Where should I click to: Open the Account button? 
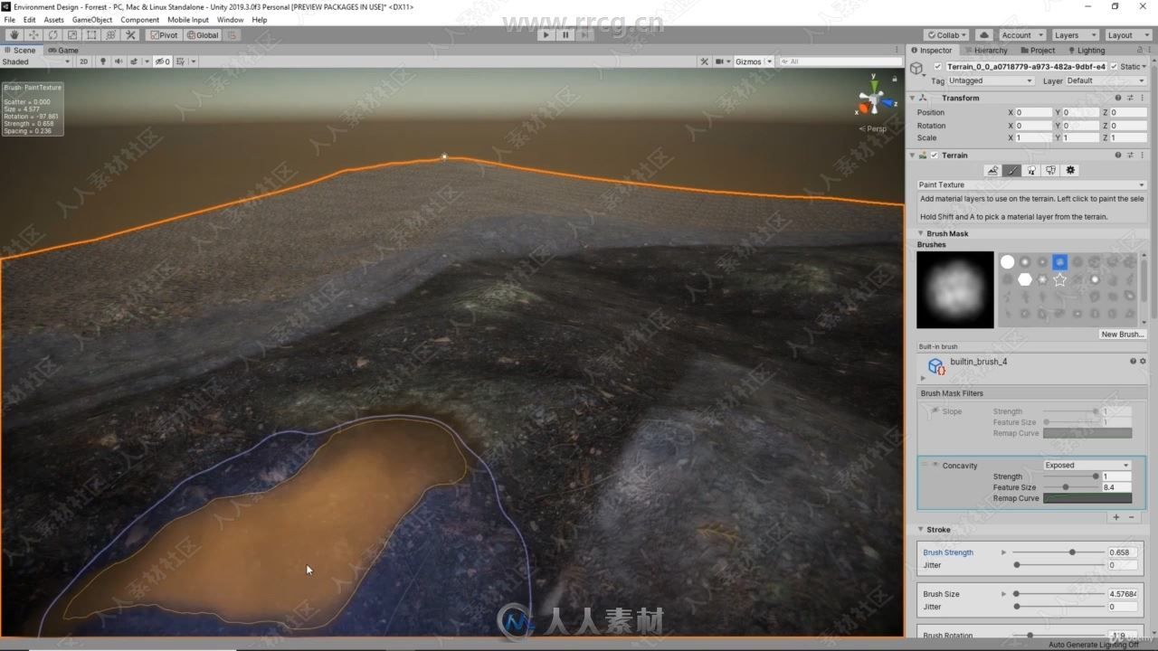(1020, 35)
